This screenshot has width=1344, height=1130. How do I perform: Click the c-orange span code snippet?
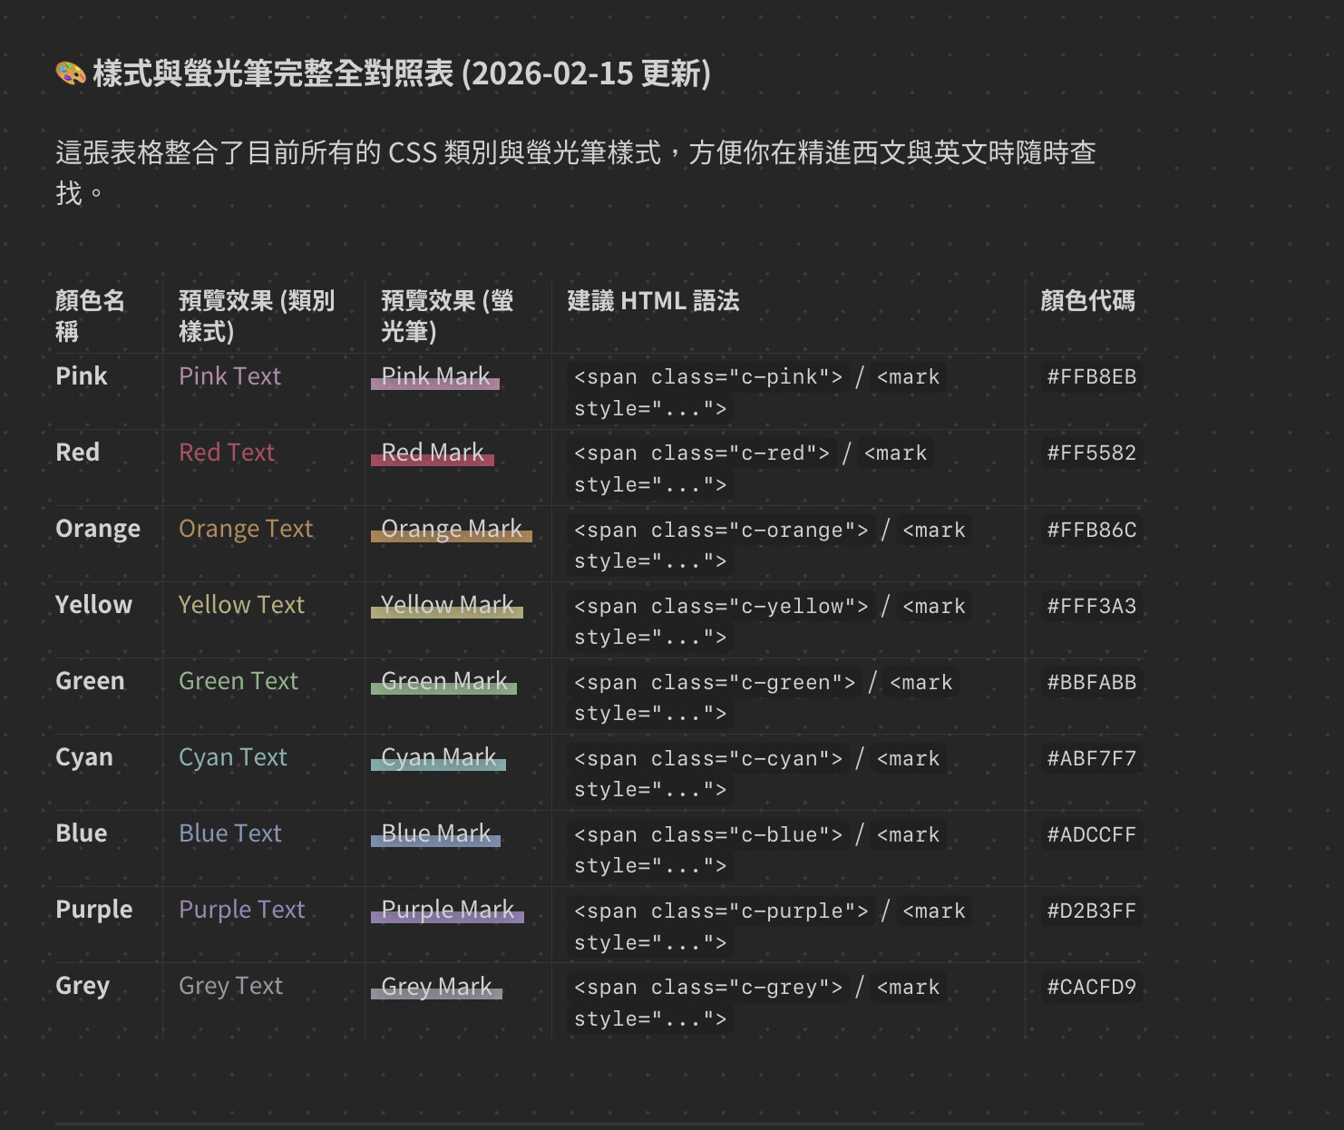click(x=721, y=531)
